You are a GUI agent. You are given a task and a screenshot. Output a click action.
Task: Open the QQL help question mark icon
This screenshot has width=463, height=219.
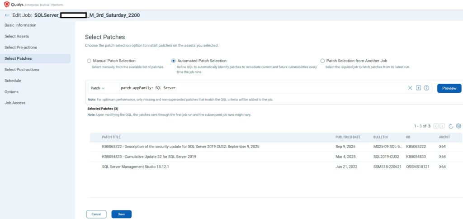pos(426,88)
